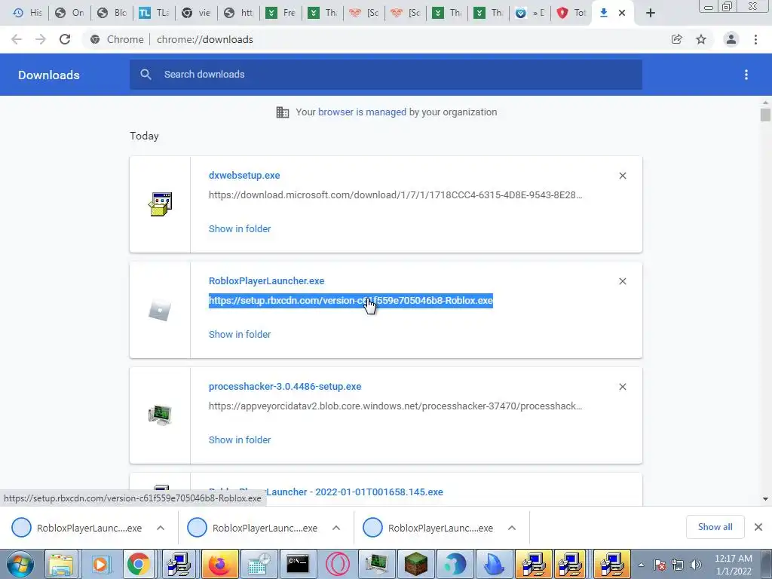This screenshot has width=772, height=579.
Task: Open a new tab with plus button
Action: [x=651, y=13]
